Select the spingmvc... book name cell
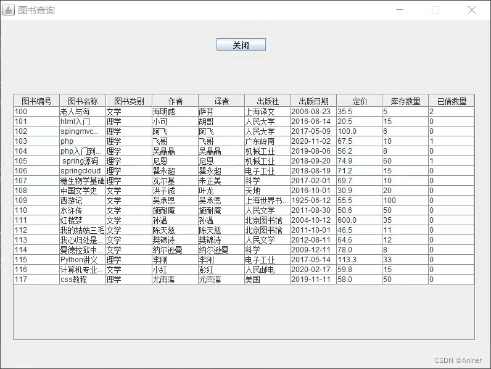The height and width of the screenshot is (369, 491). click(83, 131)
